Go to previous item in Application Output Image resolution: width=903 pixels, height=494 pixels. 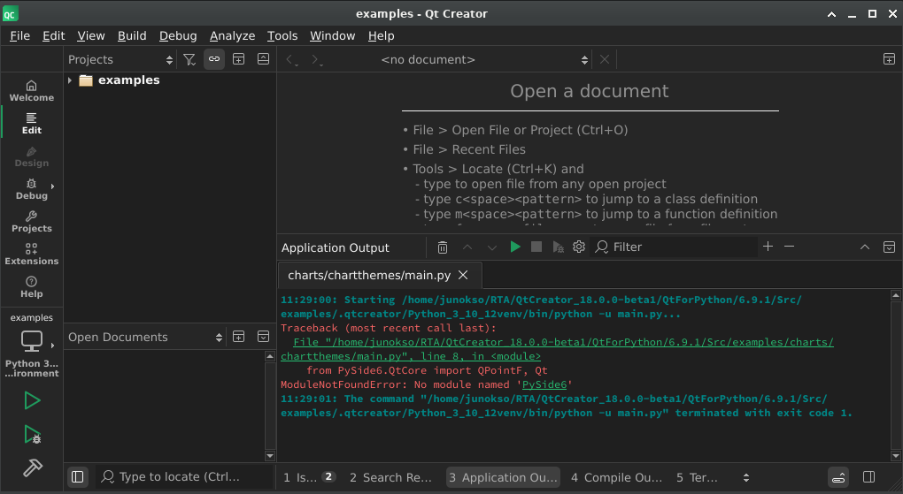coord(467,247)
